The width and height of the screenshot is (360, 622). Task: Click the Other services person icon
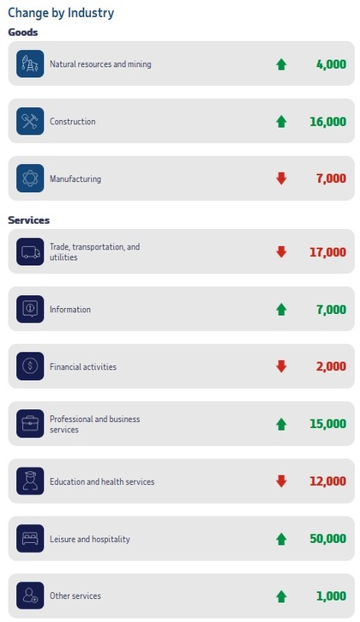(30, 595)
